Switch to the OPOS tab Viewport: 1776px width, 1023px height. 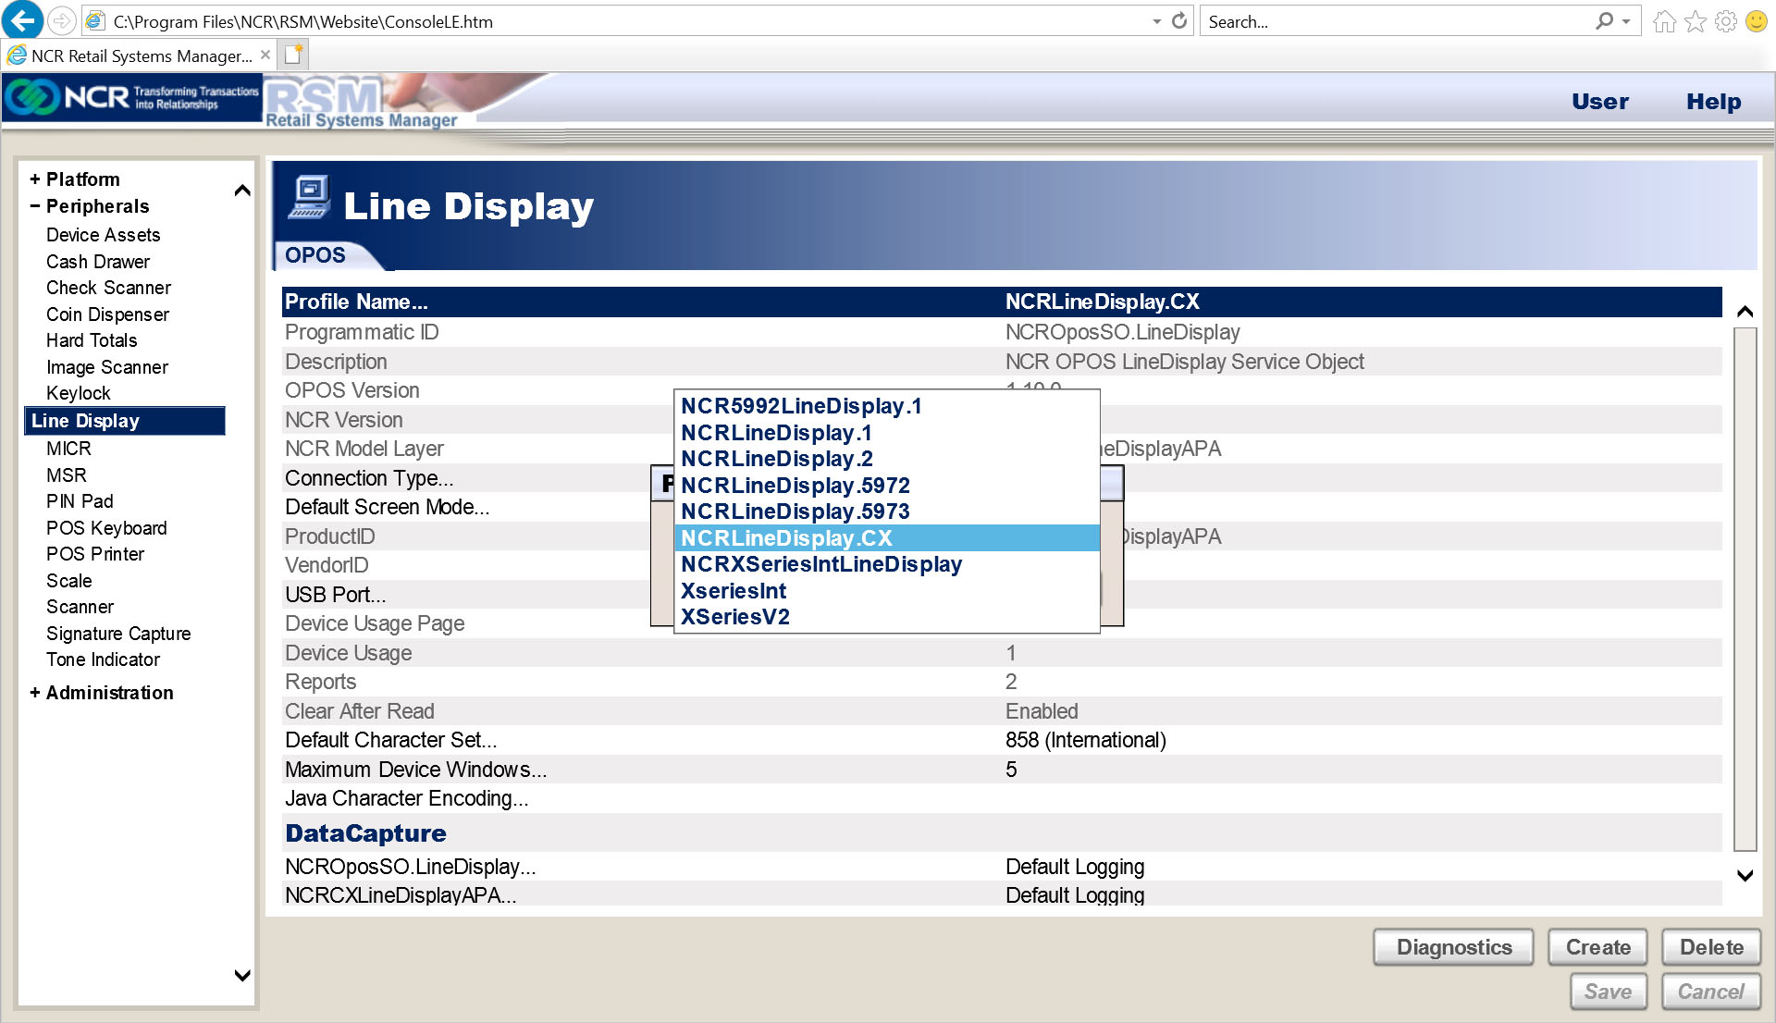pos(315,255)
